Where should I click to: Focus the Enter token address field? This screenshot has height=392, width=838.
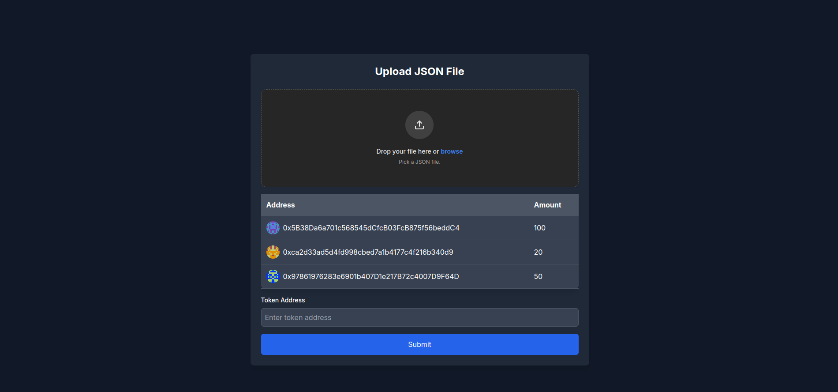tap(420, 317)
